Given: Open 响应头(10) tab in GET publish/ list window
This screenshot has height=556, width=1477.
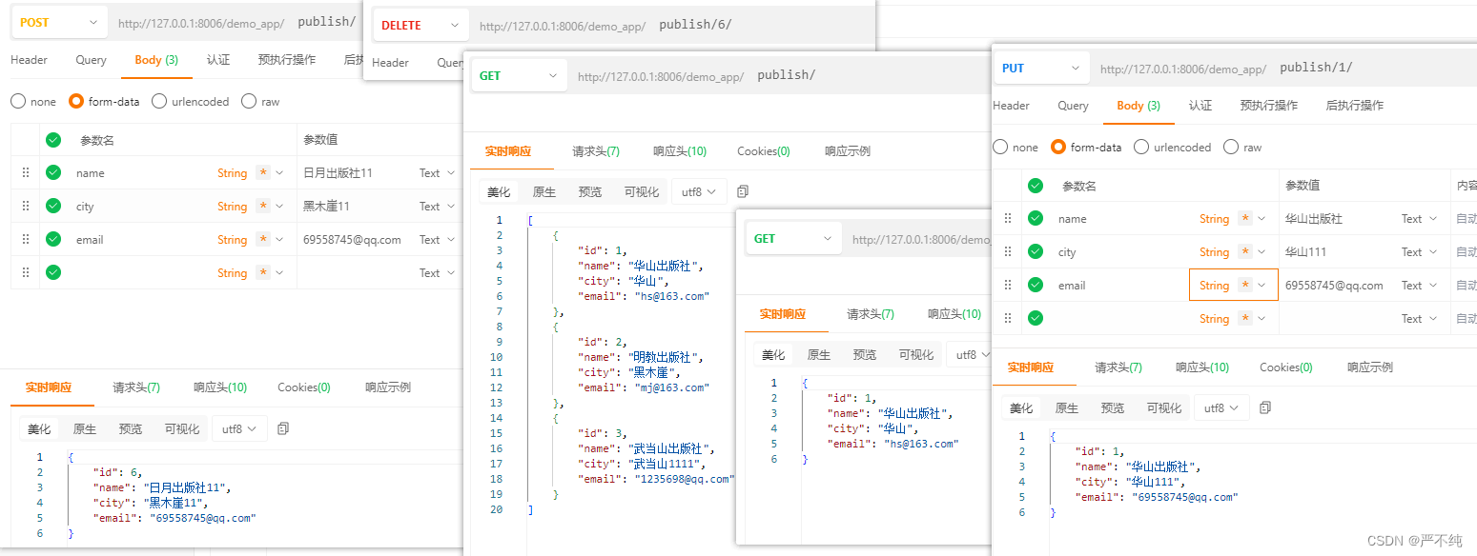Looking at the screenshot, I should (x=680, y=151).
